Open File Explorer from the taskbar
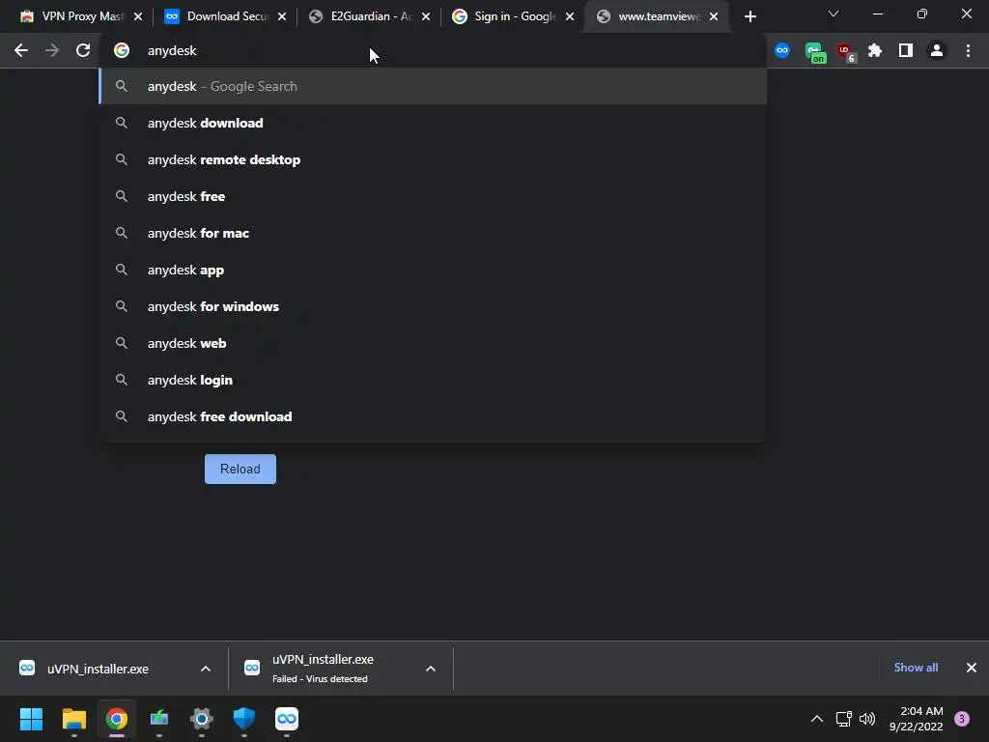 [x=73, y=719]
